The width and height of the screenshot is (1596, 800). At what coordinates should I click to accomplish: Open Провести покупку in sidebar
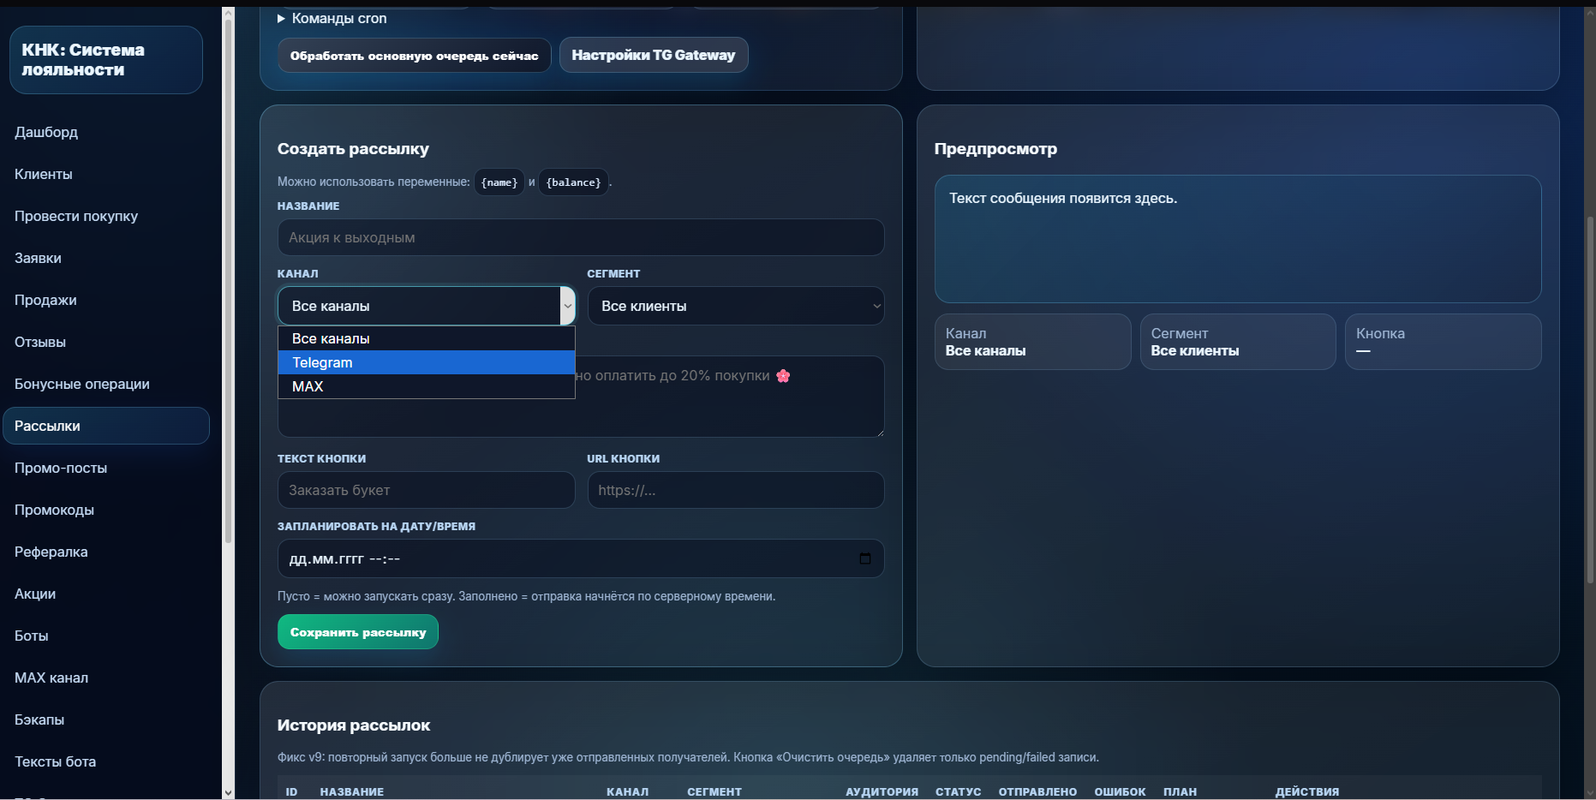(76, 216)
